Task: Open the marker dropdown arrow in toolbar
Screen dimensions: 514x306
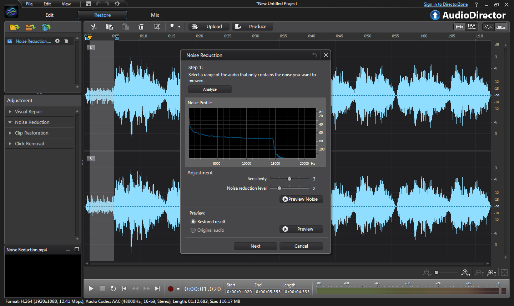Action: pyautogui.click(x=179, y=27)
